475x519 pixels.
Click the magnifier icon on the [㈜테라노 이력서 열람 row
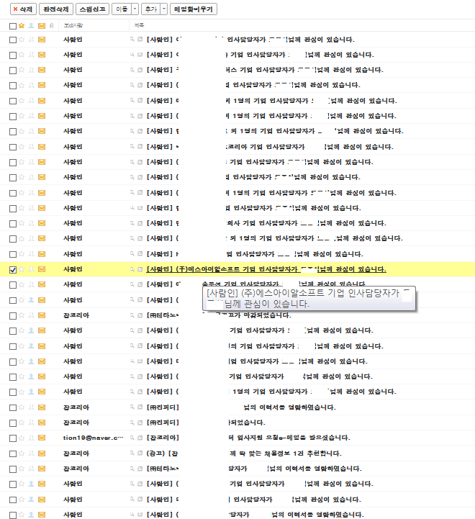coord(132,469)
